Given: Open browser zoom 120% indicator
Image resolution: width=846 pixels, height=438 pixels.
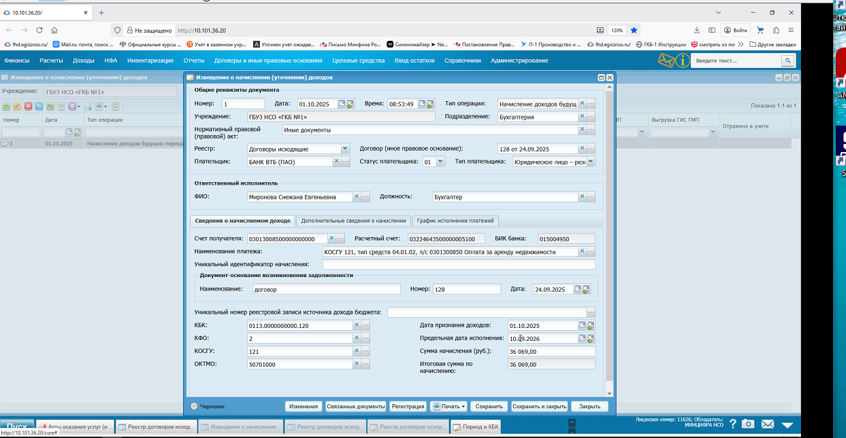Looking at the screenshot, I should click(617, 30).
